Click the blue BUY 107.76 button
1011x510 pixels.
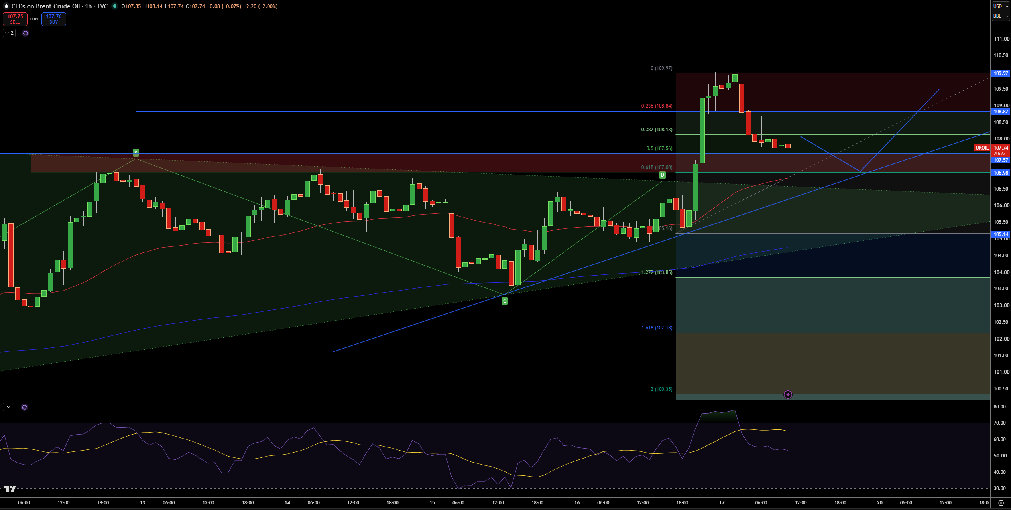click(54, 19)
